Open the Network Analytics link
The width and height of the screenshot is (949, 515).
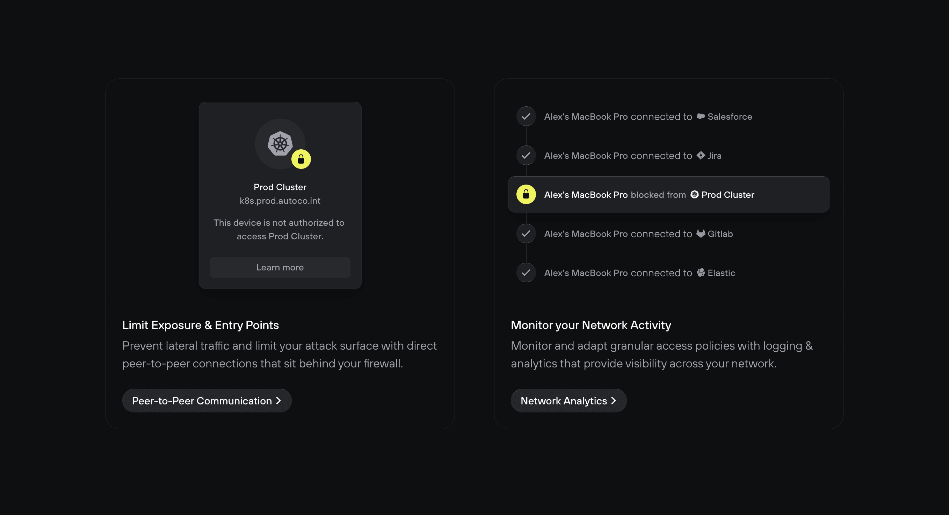(568, 401)
